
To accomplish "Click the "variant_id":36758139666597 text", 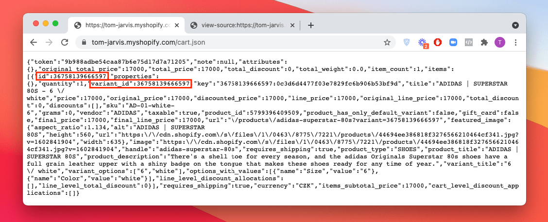I will click(141, 84).
